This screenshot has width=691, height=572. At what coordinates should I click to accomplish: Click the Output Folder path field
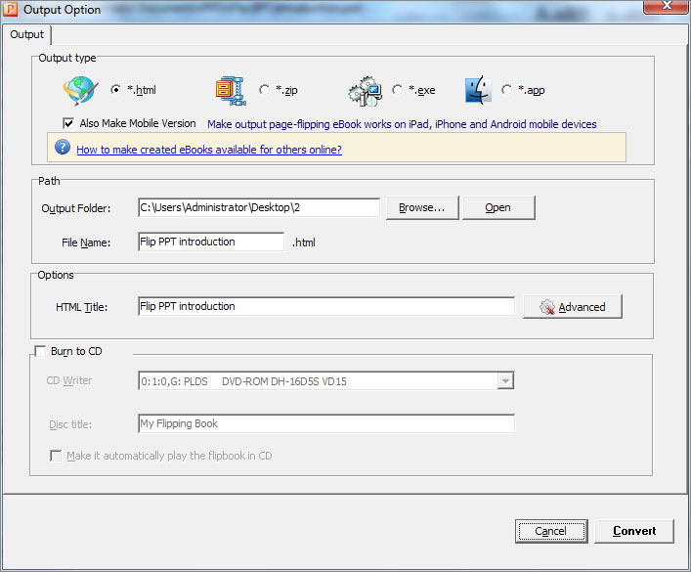click(259, 207)
